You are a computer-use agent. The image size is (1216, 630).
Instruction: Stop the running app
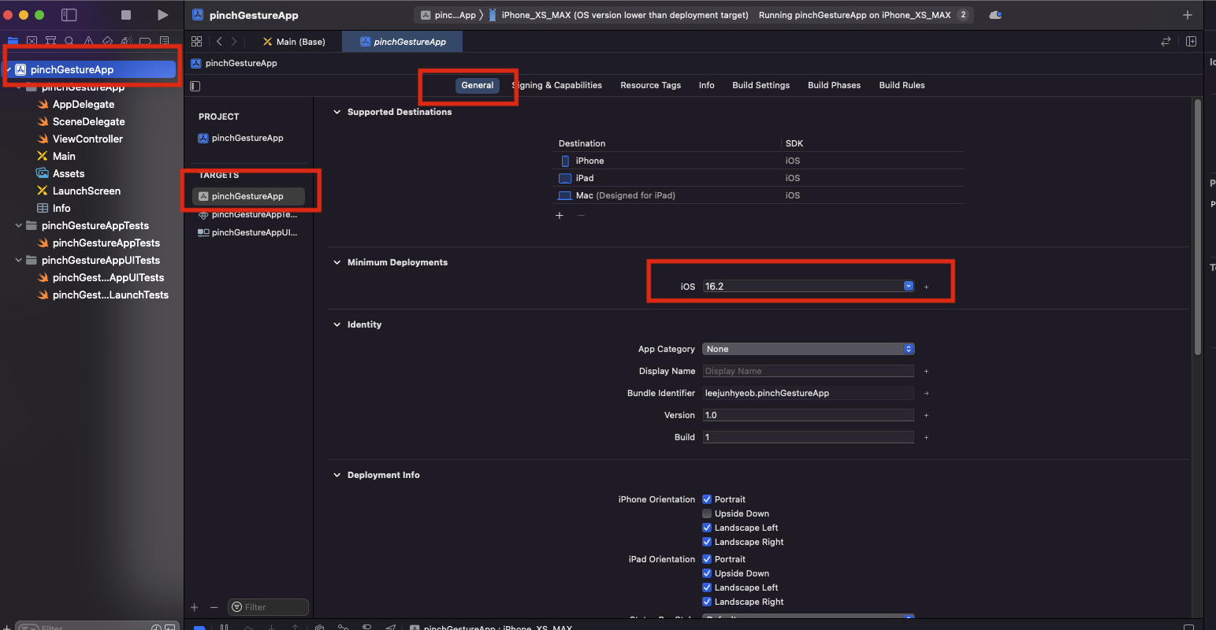[x=126, y=15]
